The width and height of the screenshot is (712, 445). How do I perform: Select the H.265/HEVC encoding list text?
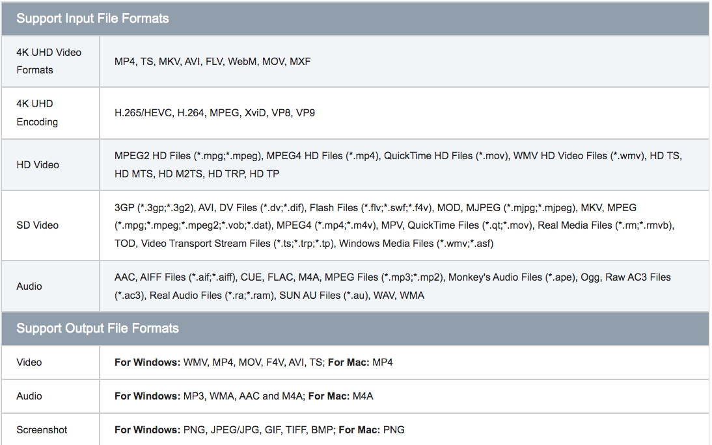pyautogui.click(x=215, y=113)
